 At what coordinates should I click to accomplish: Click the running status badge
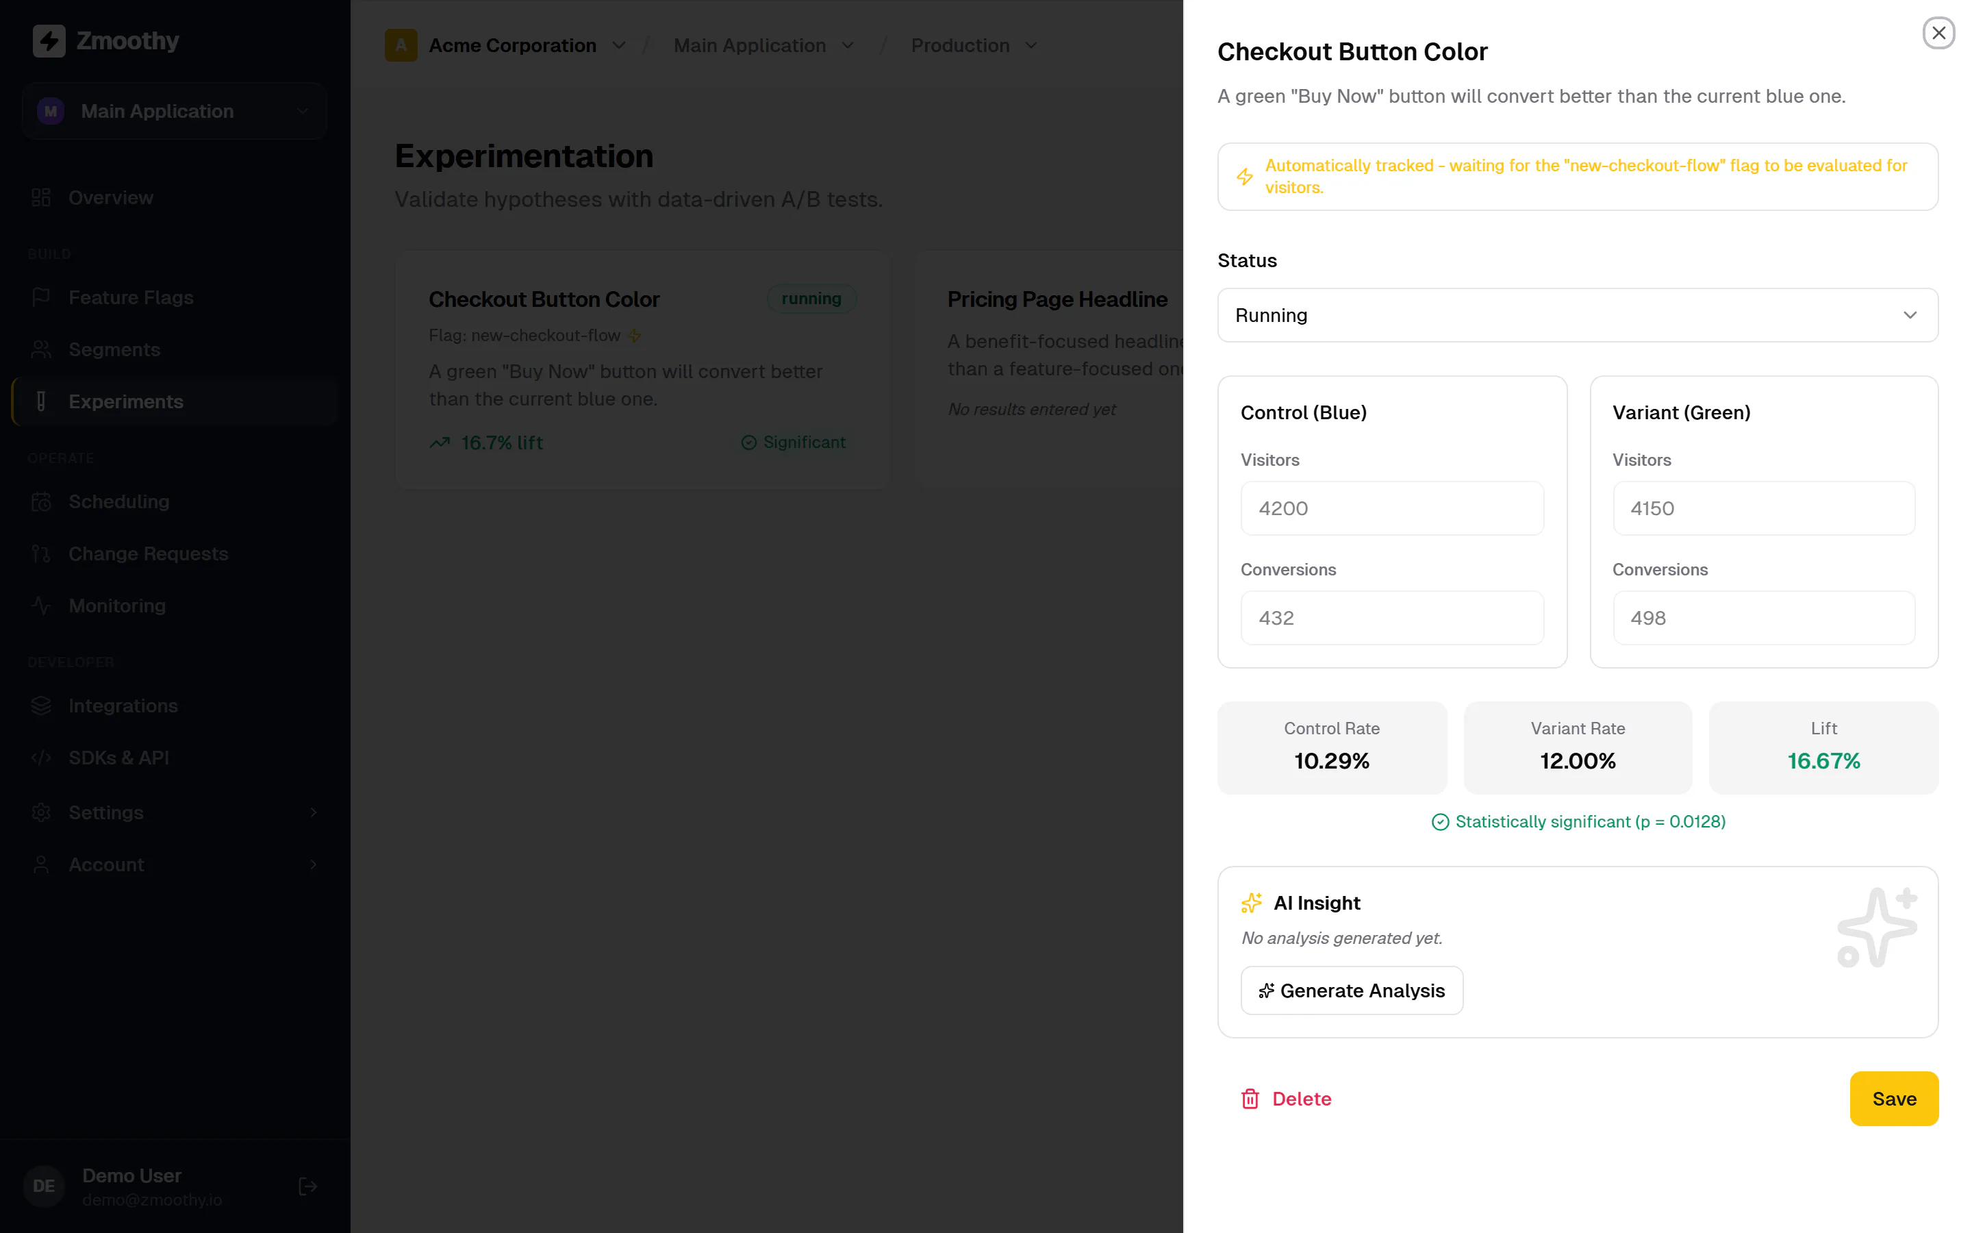click(x=811, y=299)
